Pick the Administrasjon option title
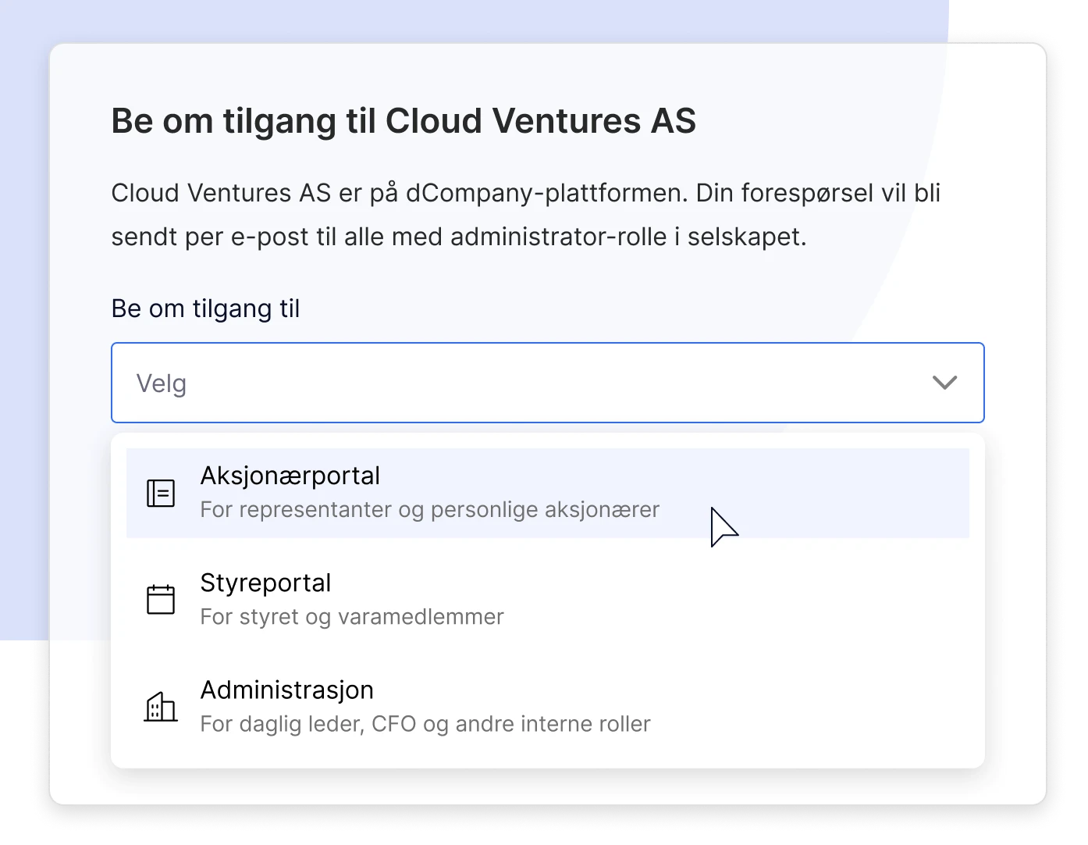This screenshot has width=1088, height=845. pyautogui.click(x=286, y=690)
